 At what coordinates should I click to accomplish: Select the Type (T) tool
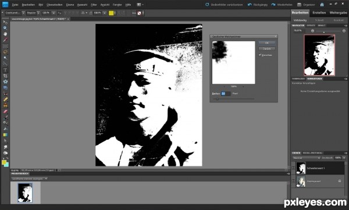[5, 70]
